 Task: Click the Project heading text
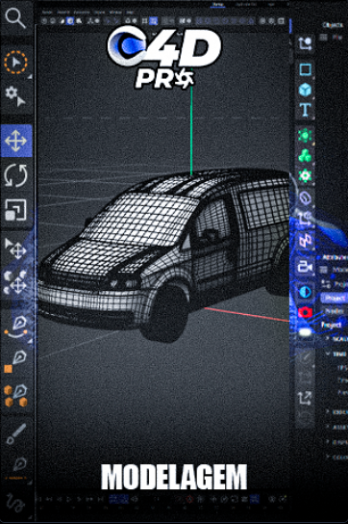click(x=332, y=325)
